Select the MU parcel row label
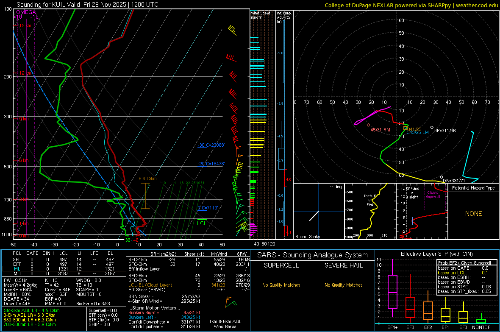 (17, 273)
